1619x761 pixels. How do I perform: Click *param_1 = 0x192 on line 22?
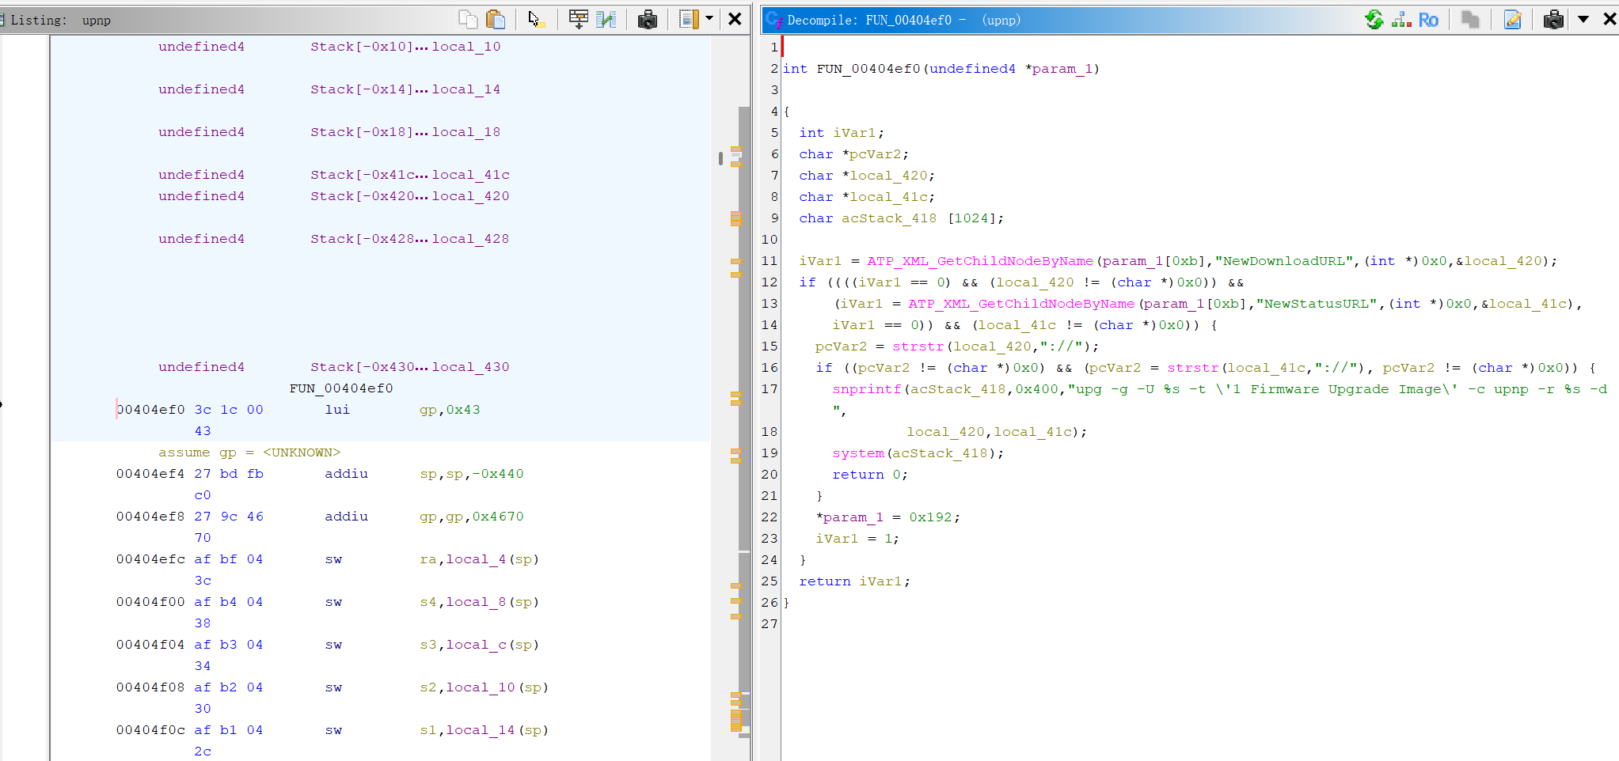point(887,517)
